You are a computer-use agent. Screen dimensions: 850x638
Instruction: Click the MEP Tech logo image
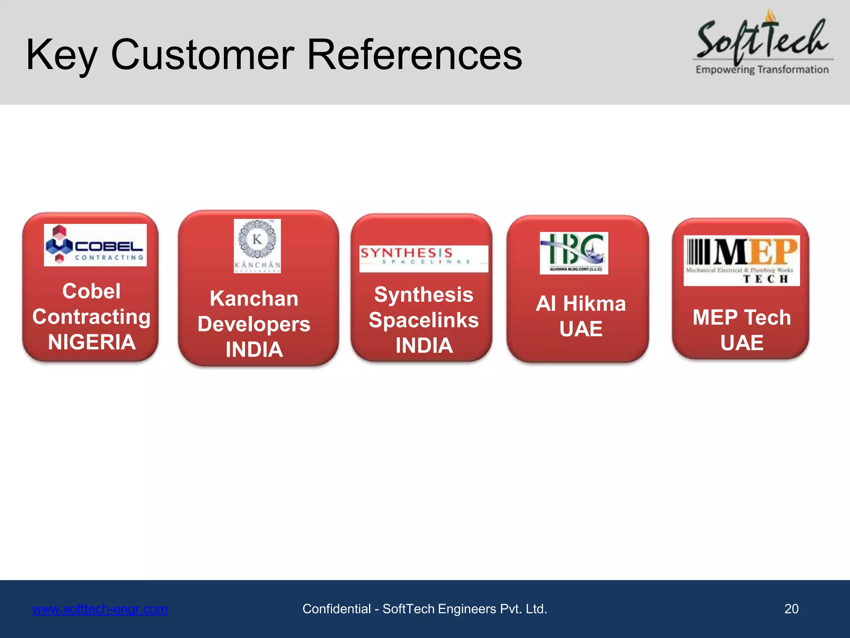pos(742,260)
